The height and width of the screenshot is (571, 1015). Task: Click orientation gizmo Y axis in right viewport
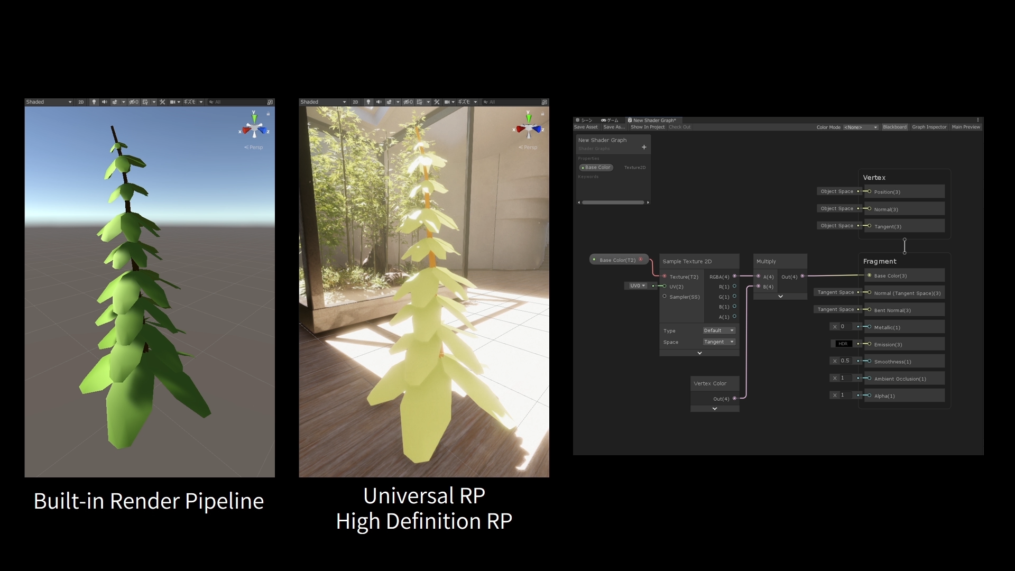coord(528,117)
